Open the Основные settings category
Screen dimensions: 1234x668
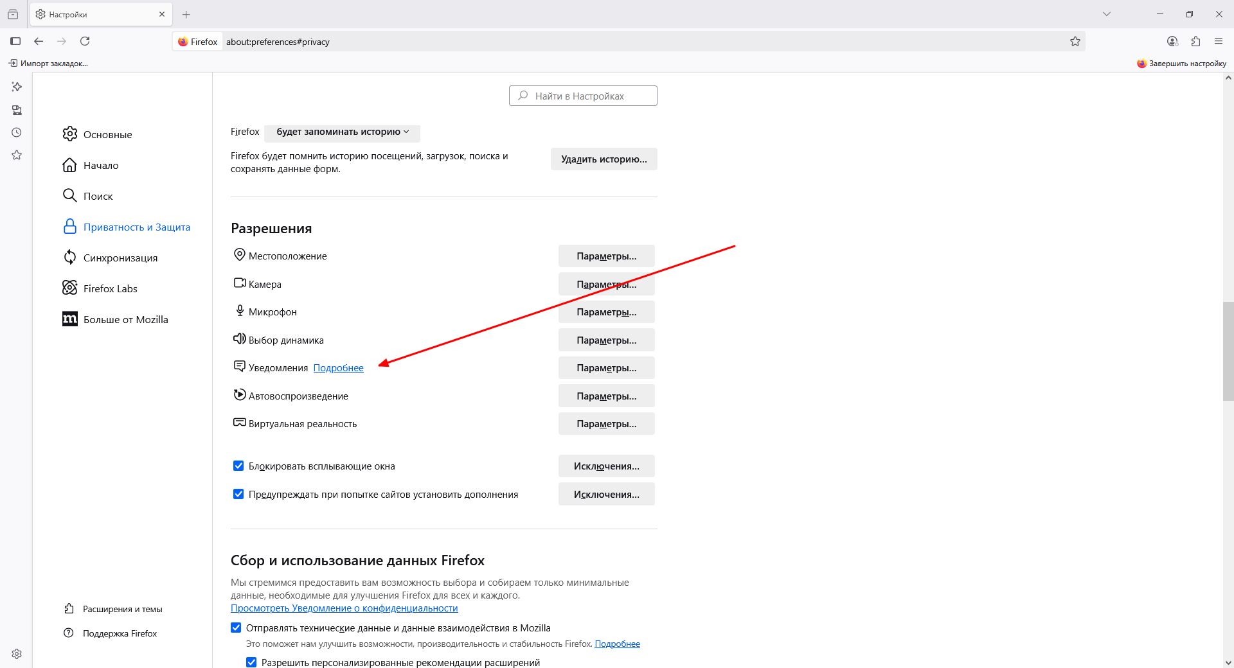pos(107,134)
